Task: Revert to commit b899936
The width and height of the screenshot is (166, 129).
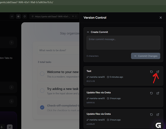Action: point(151,93)
